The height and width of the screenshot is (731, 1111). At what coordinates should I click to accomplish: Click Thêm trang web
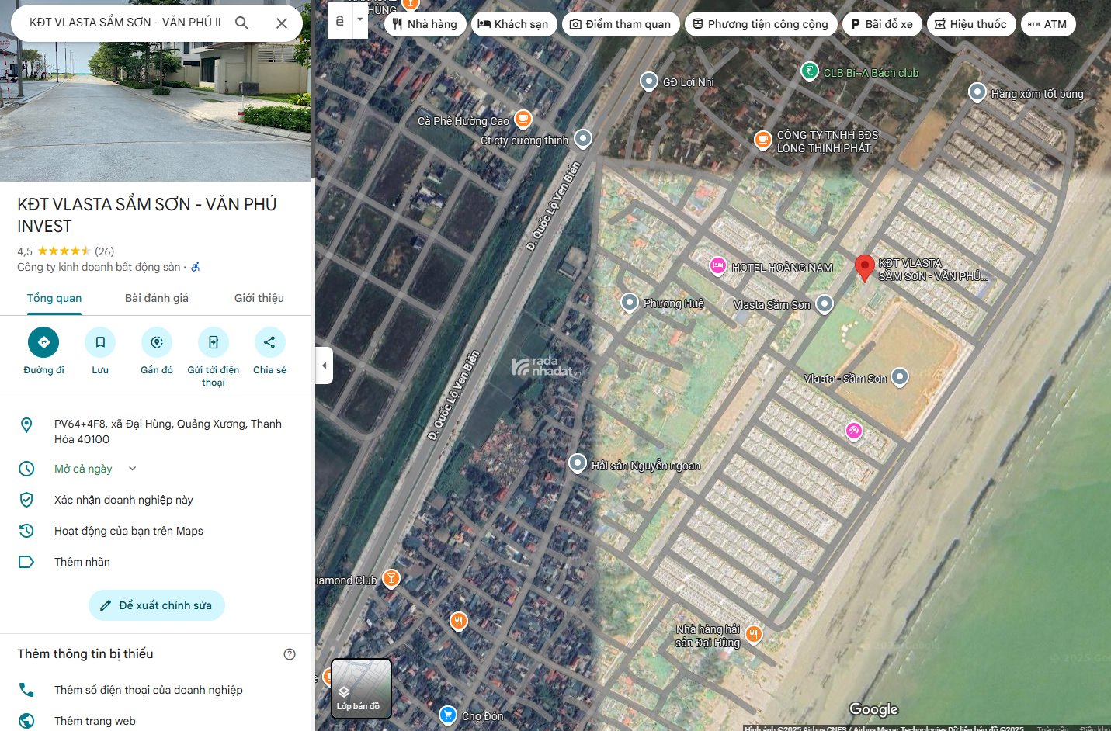pos(155,721)
